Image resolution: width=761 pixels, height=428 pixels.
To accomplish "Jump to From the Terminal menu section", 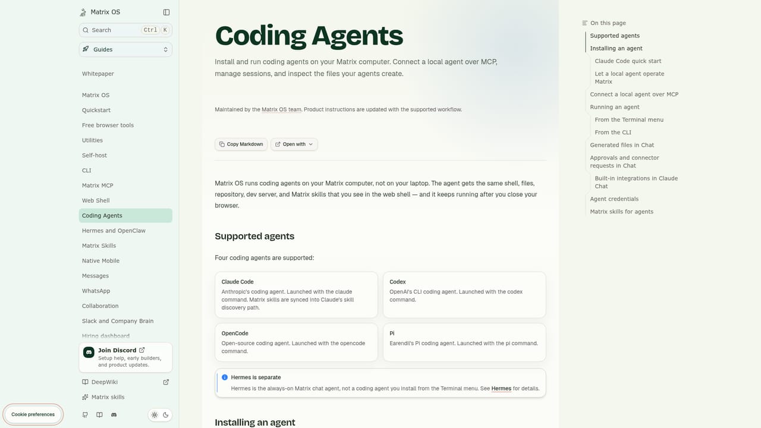I will [629, 119].
